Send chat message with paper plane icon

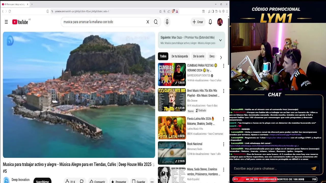[314, 168]
